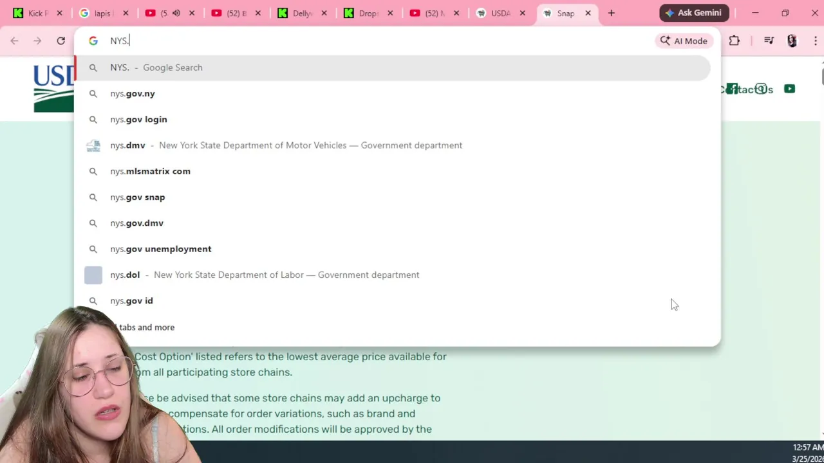The width and height of the screenshot is (824, 463).
Task: Pick the nys.gov snap suggestion
Action: point(393,197)
